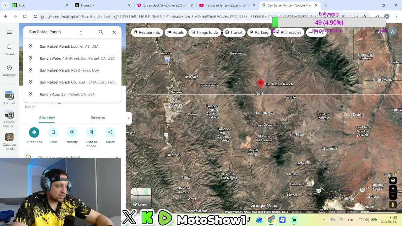Image resolution: width=402 pixels, height=226 pixels.
Task: Open the Terms link at map bottom
Action: tap(309, 212)
